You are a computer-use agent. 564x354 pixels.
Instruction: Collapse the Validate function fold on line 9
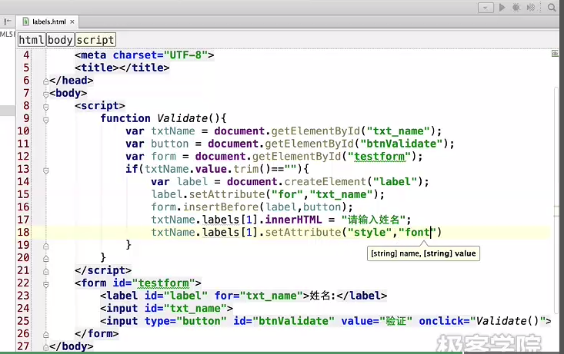45,120
